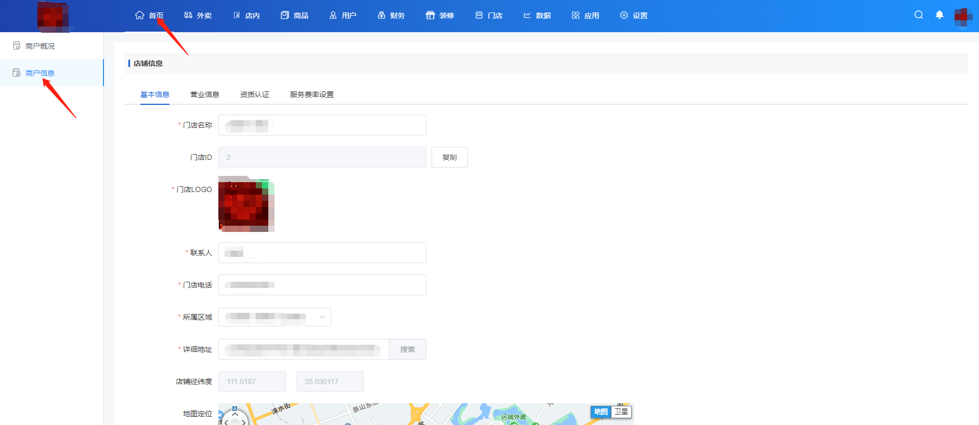
Task: Switch to the 基本信息 tab
Action: click(x=155, y=94)
